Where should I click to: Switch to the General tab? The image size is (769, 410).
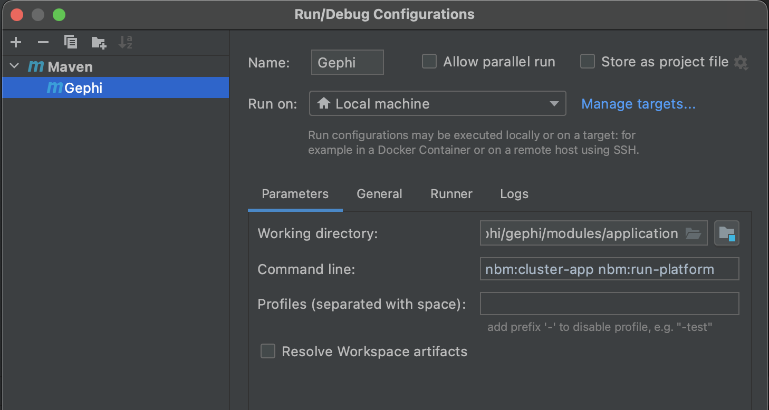379,194
